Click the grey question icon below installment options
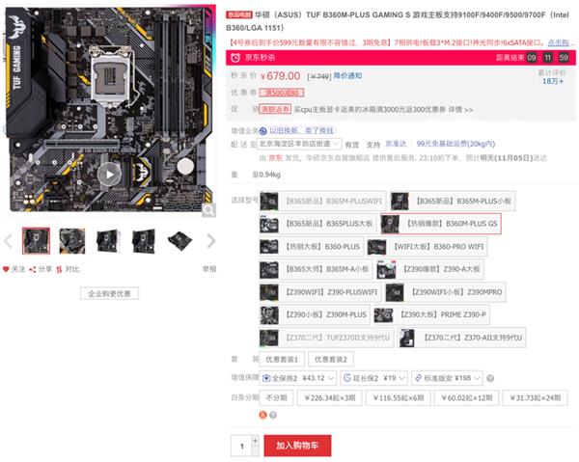 pyautogui.click(x=273, y=415)
